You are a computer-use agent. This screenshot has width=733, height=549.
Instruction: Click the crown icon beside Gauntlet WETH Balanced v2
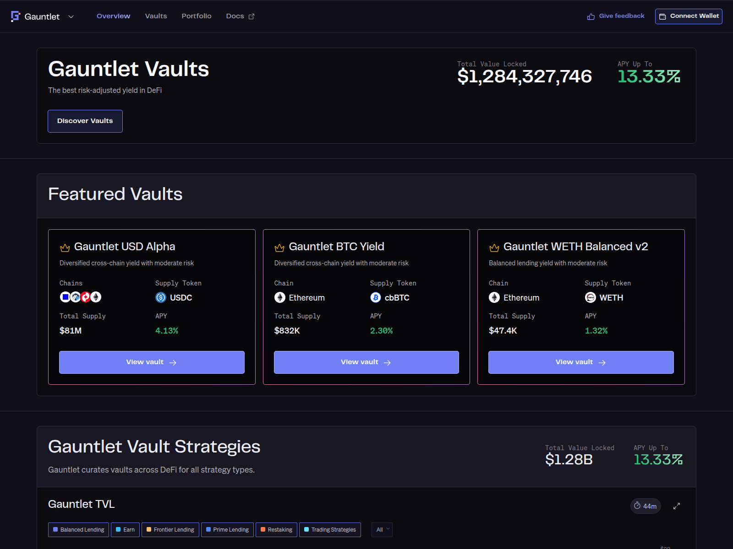coord(494,247)
